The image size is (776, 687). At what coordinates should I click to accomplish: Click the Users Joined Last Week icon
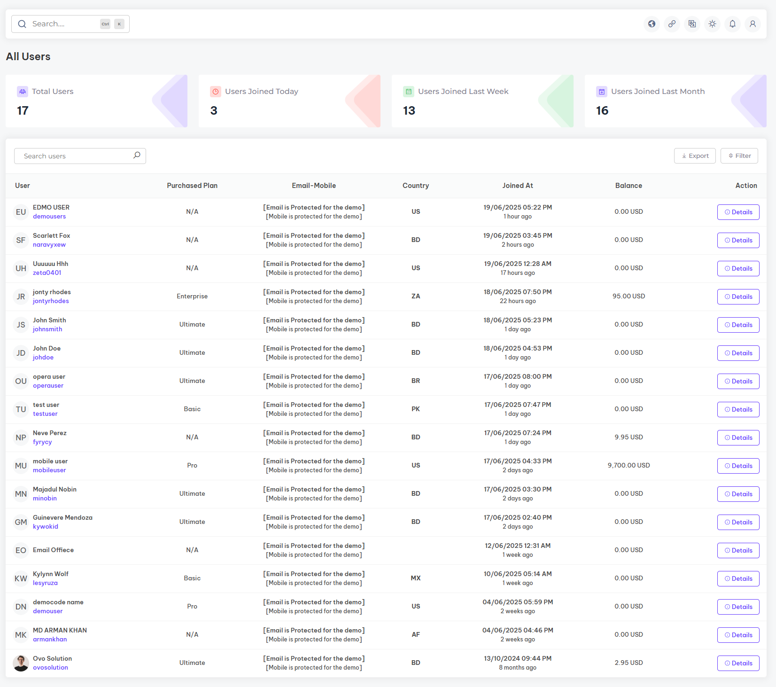click(x=409, y=92)
